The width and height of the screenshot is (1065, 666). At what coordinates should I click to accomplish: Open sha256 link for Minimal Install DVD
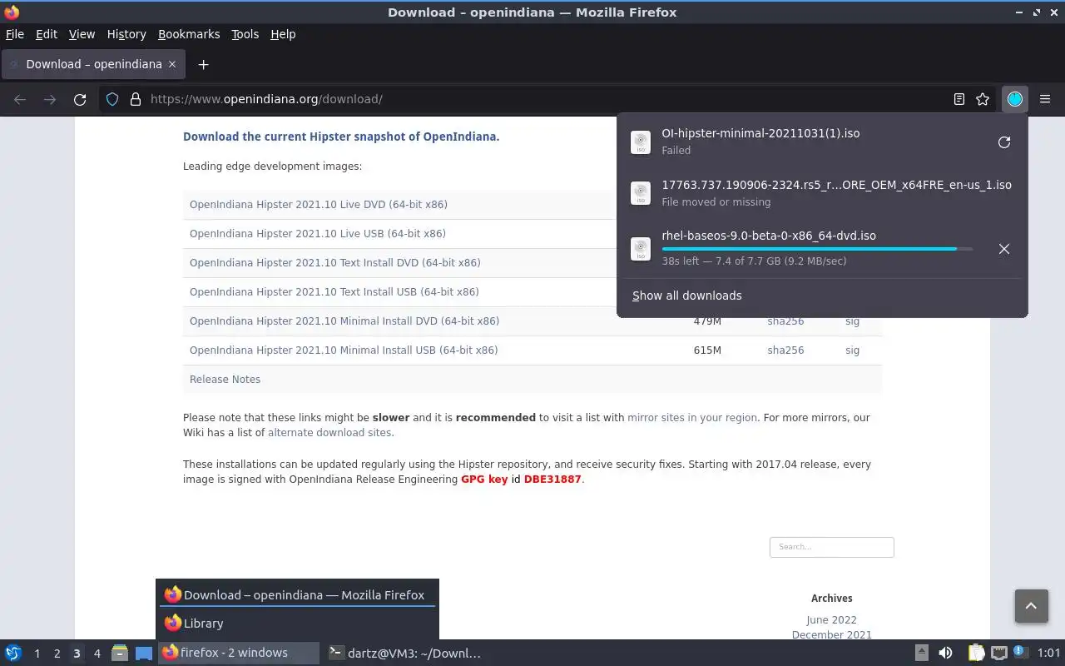785,322
